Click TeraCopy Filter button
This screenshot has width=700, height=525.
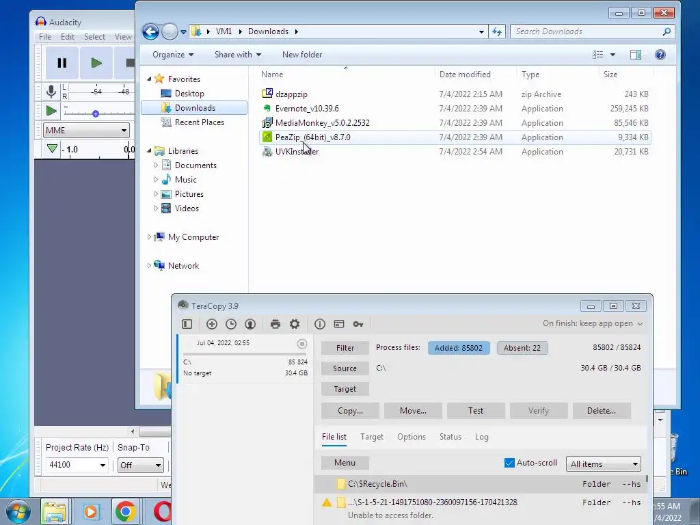point(345,348)
